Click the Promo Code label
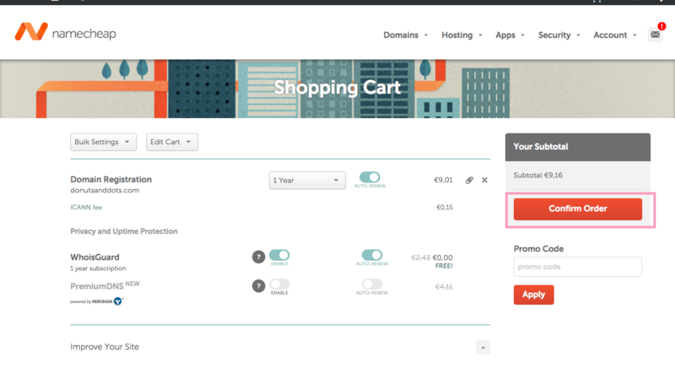Viewport: 675px width, 368px height. pos(538,249)
